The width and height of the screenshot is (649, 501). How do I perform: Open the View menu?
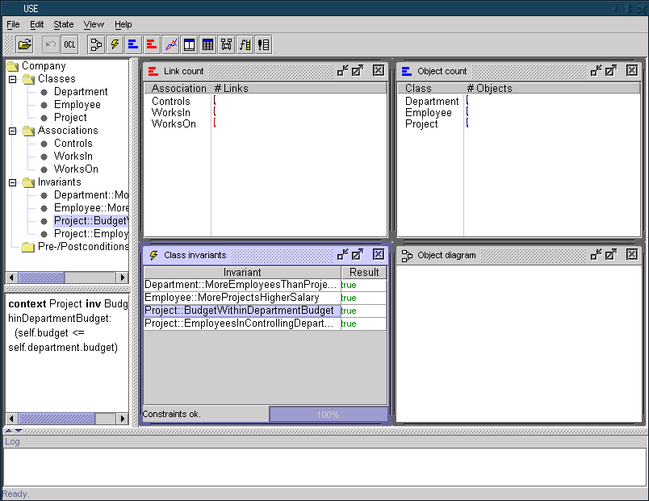pos(94,25)
